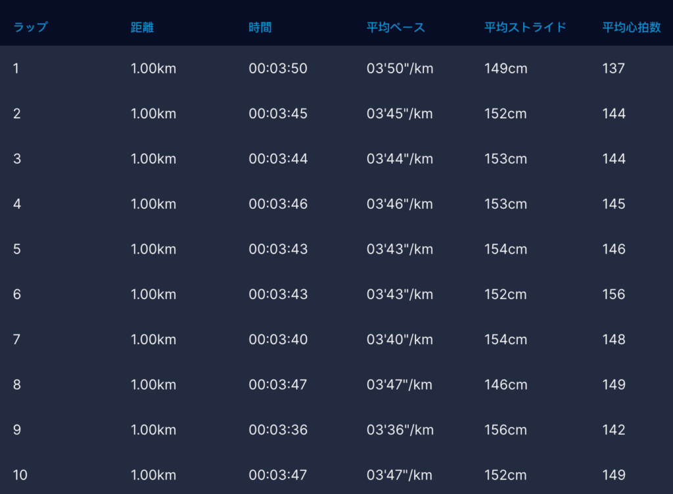Click the 平均心拍数 column header

pyautogui.click(x=631, y=28)
